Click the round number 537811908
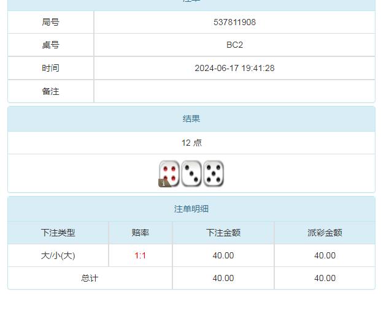The width and height of the screenshot is (381, 319). (234, 22)
